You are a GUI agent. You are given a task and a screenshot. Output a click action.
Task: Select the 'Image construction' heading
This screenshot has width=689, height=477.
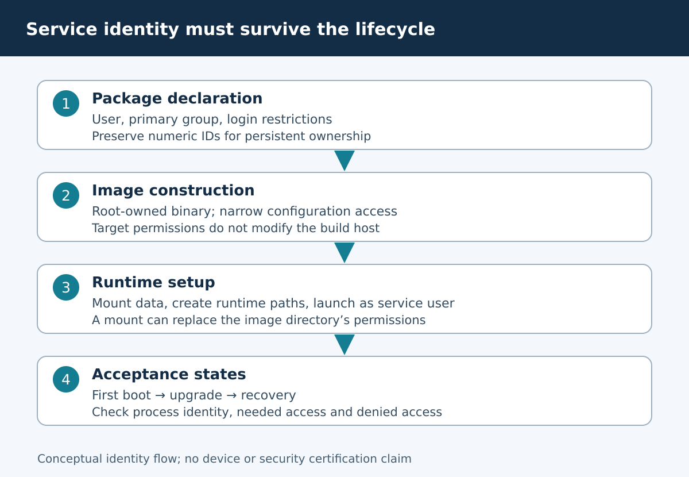pyautogui.click(x=173, y=191)
